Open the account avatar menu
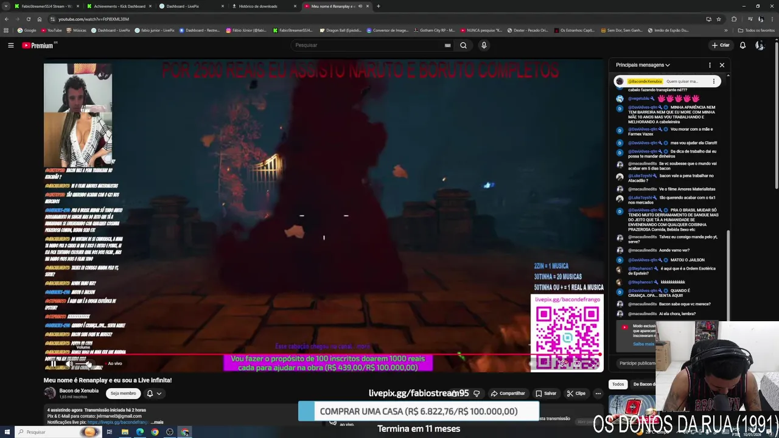 click(x=760, y=45)
